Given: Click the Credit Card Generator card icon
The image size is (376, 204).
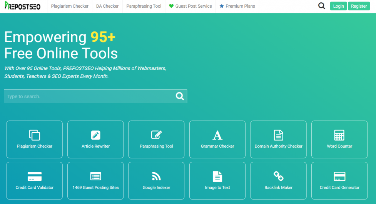Looking at the screenshot, I should click(x=339, y=176).
